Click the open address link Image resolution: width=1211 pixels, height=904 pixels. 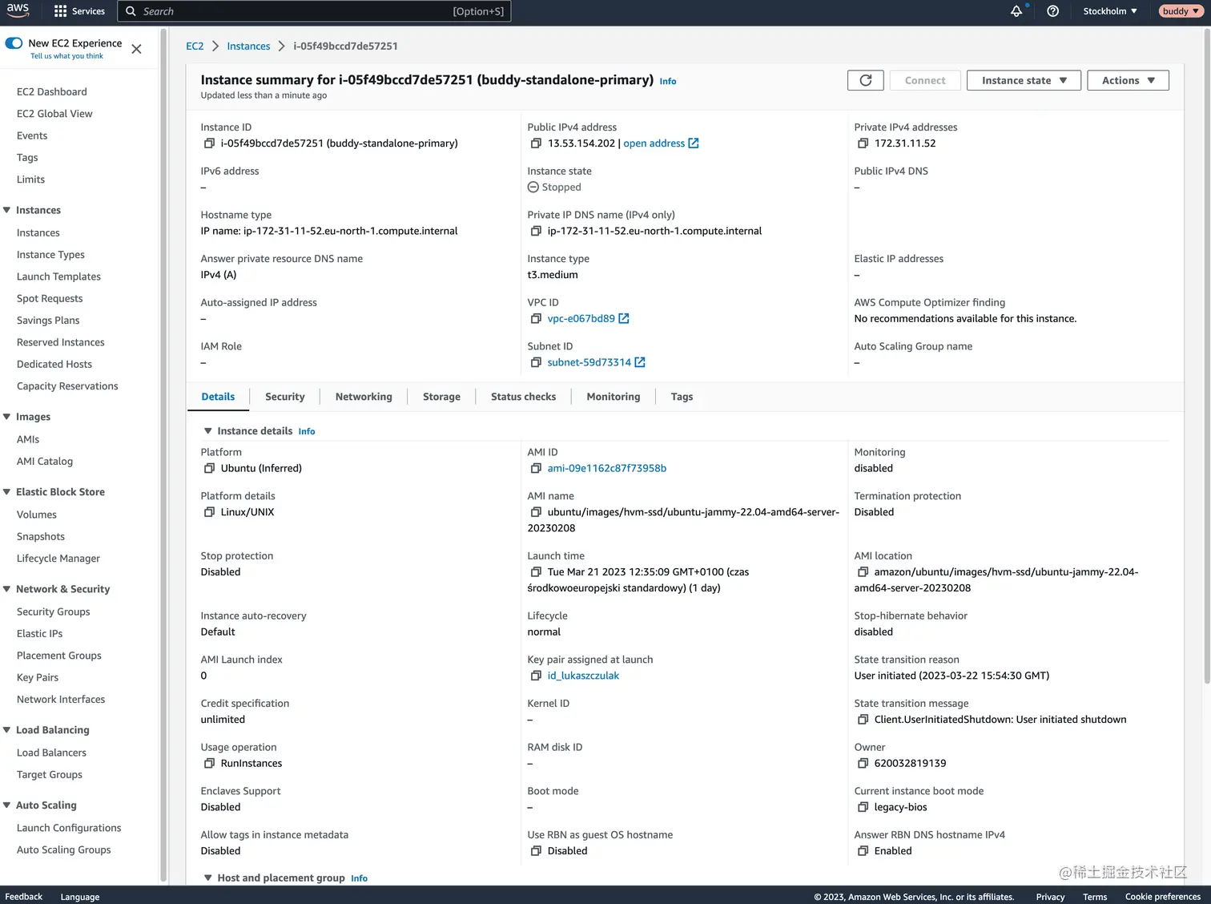654,143
